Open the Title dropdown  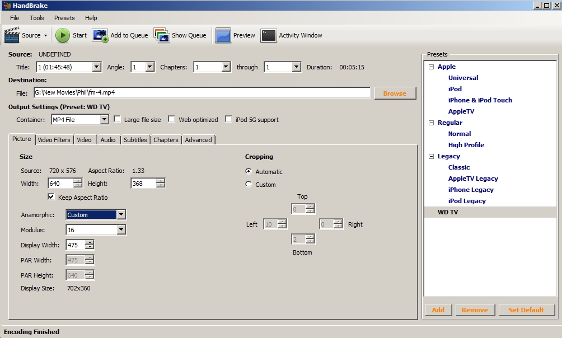[x=96, y=67]
